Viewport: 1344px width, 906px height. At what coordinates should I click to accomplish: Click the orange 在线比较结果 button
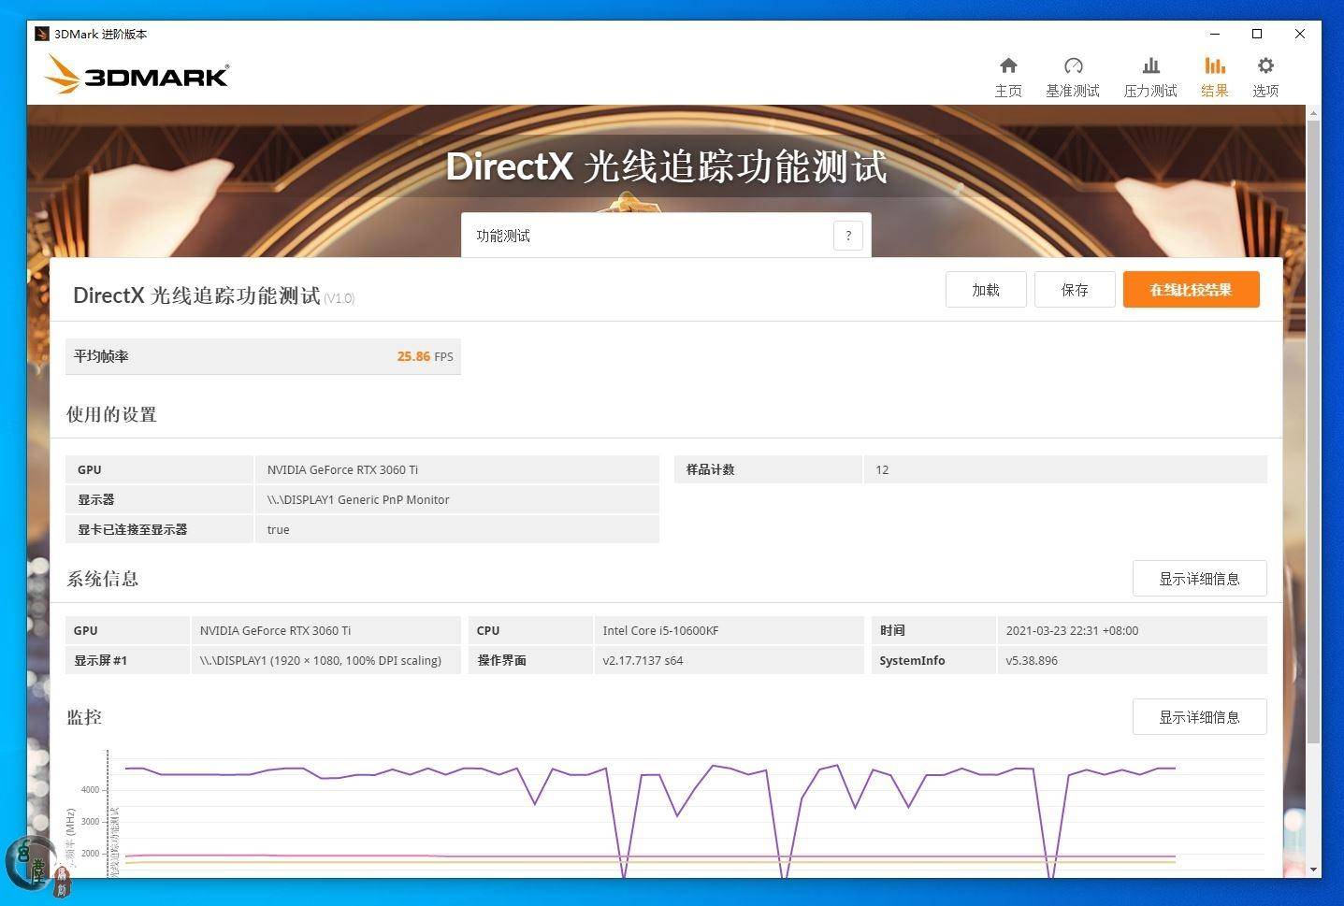(1192, 290)
